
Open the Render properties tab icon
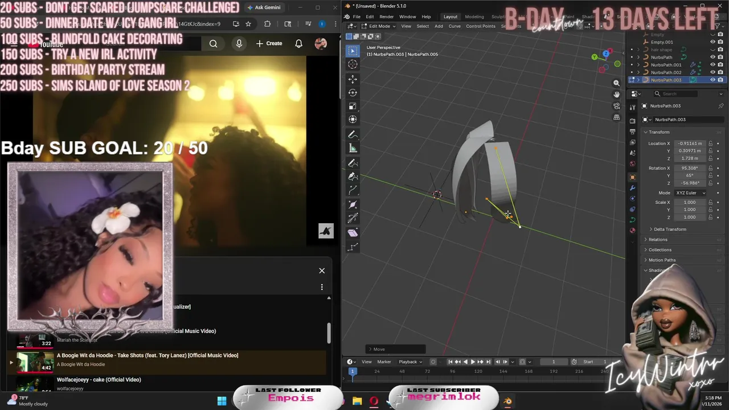(x=632, y=121)
